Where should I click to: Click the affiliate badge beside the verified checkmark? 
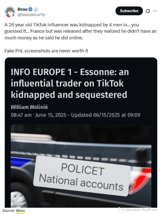[x=36, y=9]
